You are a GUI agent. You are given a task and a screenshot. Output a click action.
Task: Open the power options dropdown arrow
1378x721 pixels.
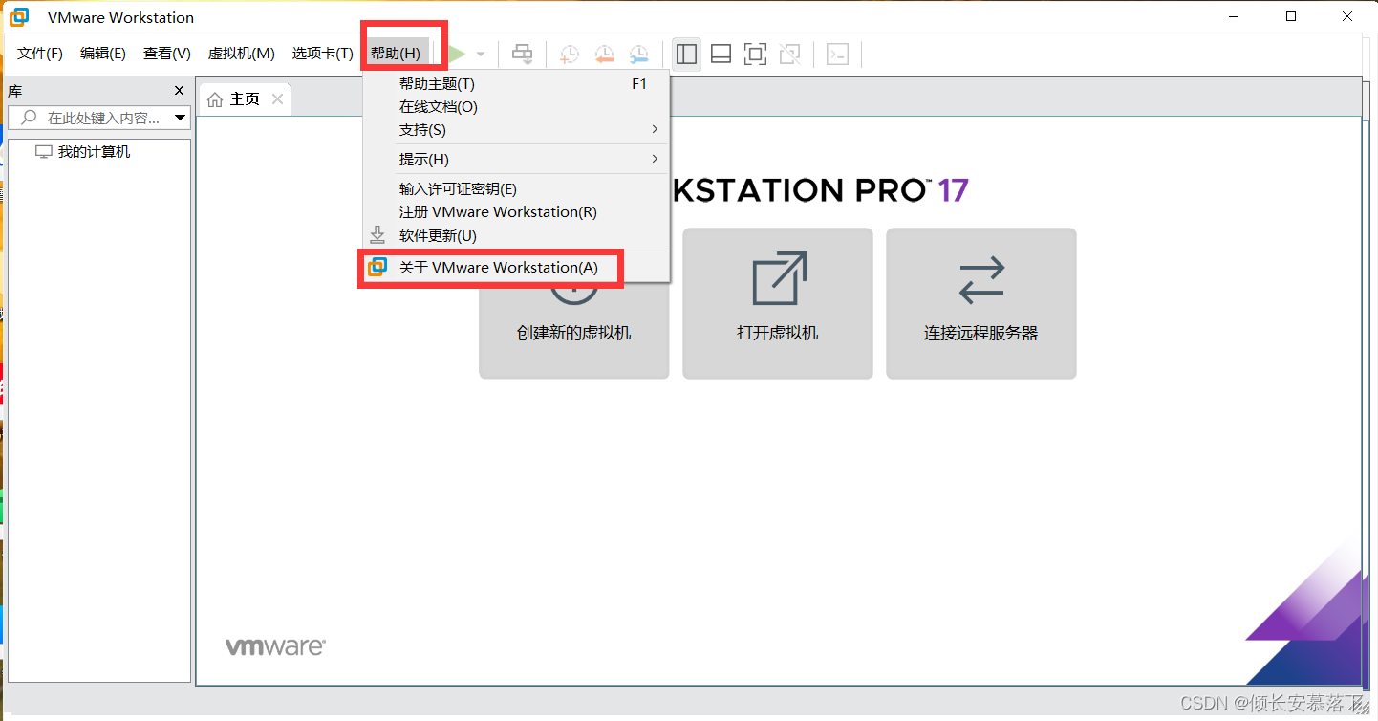point(481,55)
